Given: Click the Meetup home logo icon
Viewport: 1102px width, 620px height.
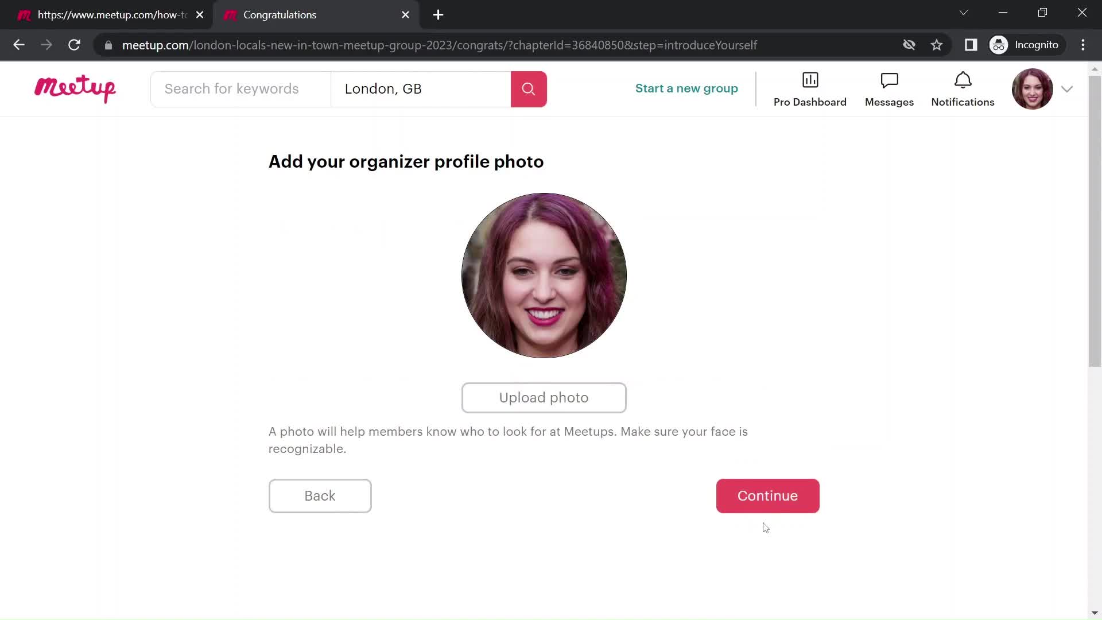Looking at the screenshot, I should [x=75, y=88].
